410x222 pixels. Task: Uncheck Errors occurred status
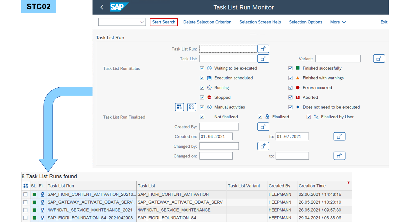290,88
